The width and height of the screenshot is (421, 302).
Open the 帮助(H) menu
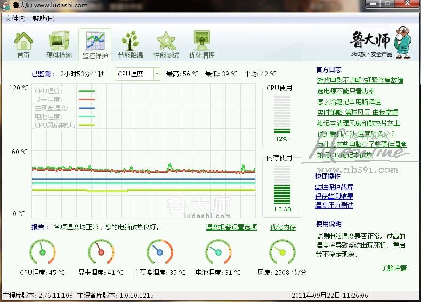pos(44,19)
